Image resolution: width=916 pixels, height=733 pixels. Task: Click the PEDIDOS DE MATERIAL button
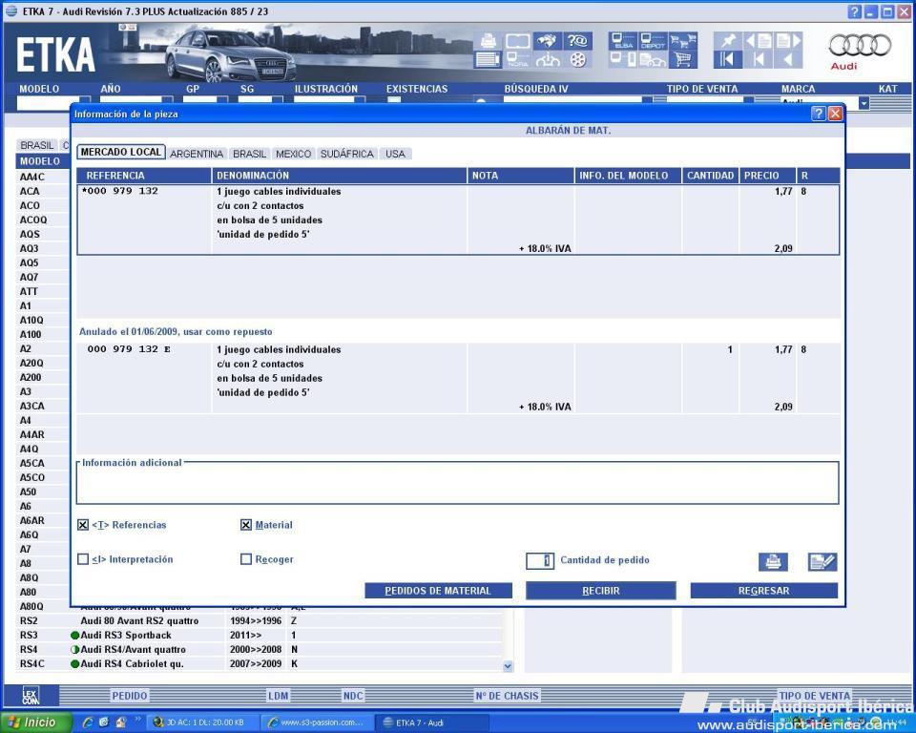[438, 591]
